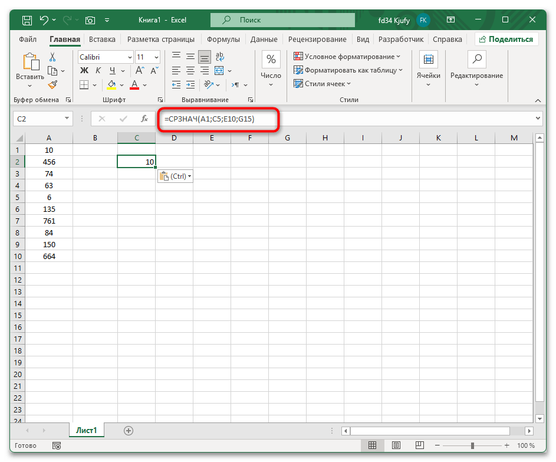
Task: Open Форматировать как таблицу menu
Action: (x=348, y=70)
